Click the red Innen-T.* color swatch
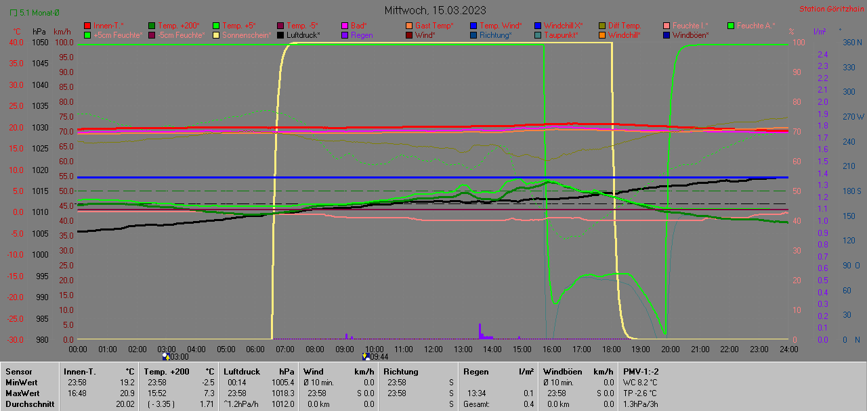 [87, 26]
